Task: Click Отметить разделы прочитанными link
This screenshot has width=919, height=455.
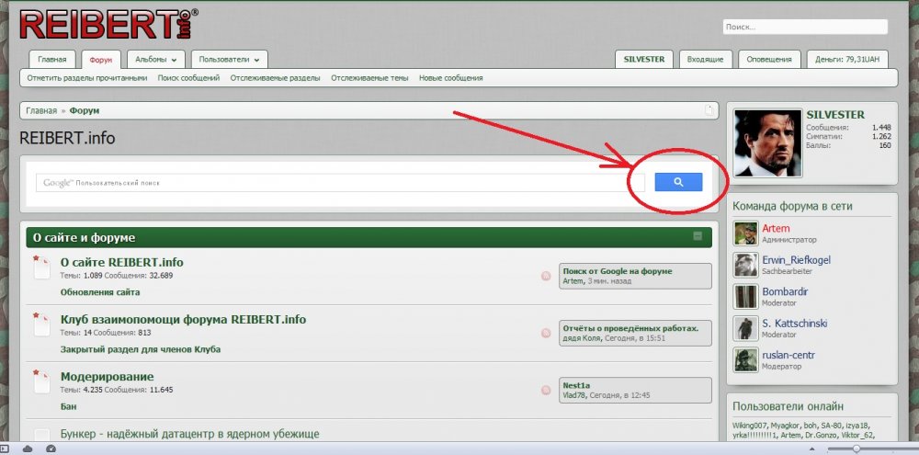Action: click(x=87, y=78)
